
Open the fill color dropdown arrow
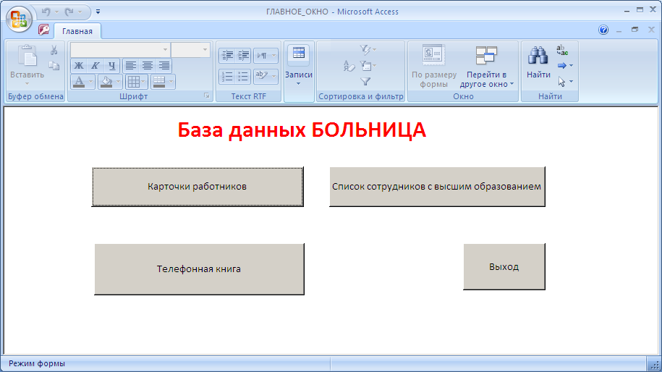pos(118,82)
